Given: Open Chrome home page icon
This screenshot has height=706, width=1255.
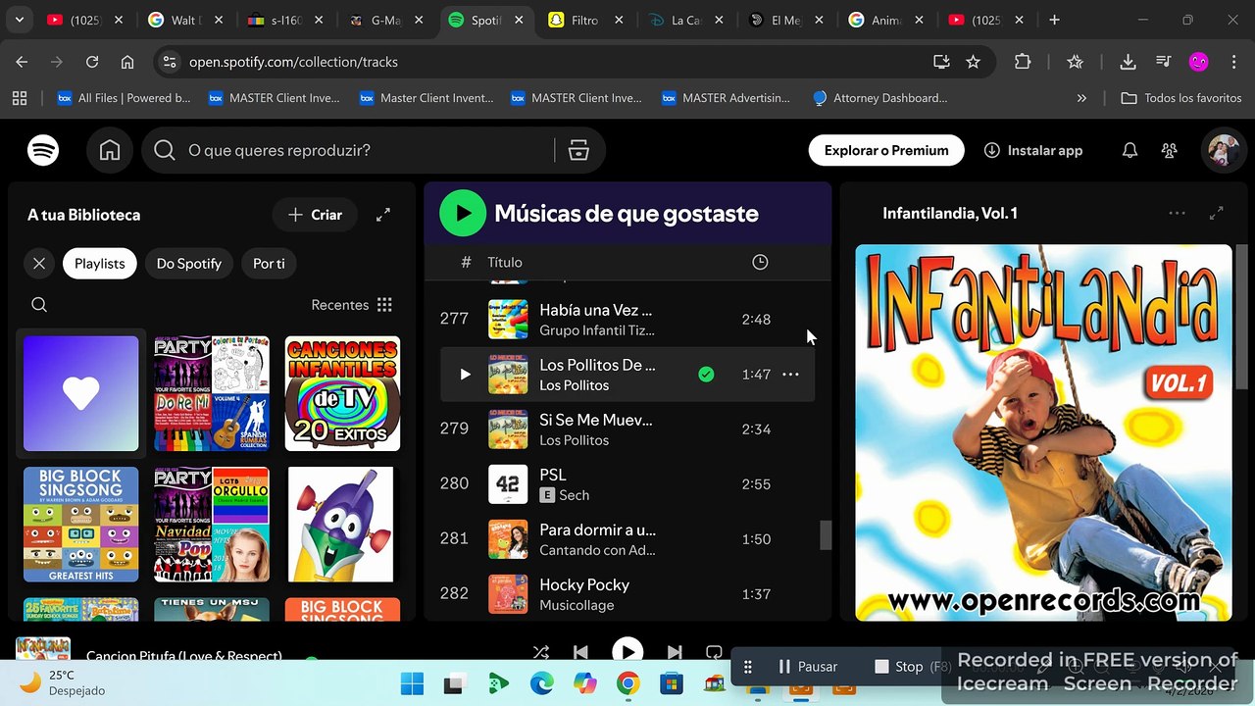Looking at the screenshot, I should (127, 62).
